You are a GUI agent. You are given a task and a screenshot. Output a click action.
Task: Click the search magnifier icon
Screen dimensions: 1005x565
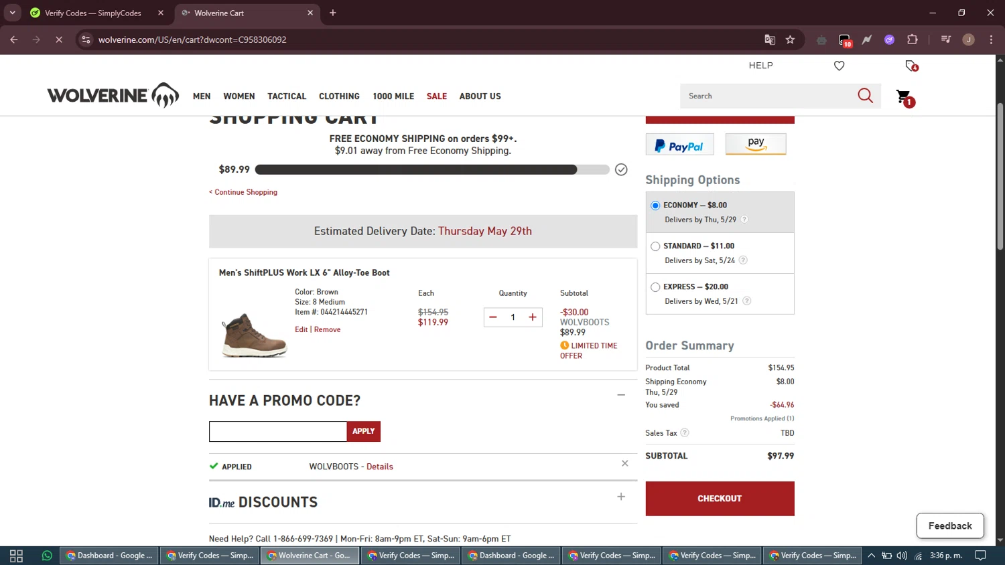[865, 96]
